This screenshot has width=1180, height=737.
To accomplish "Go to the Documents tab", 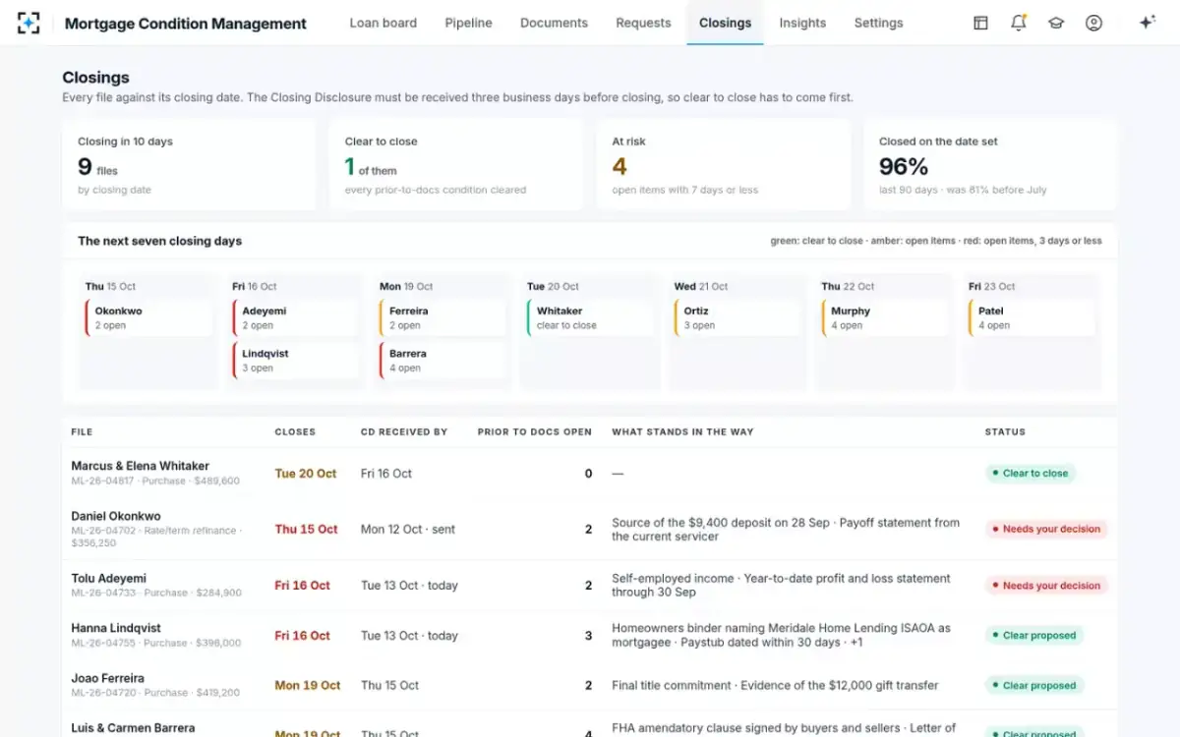I will click(554, 23).
